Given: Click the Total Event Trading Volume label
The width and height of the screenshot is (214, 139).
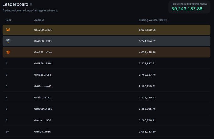Looking at the screenshot, I should click(189, 4).
